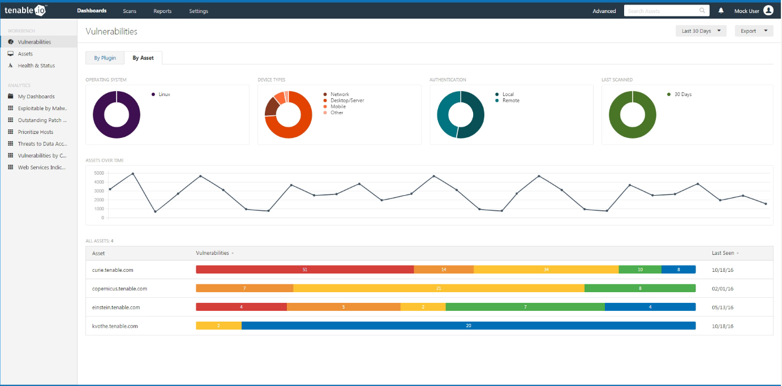Click the red 4 segment in einstein's bar
The height and width of the screenshot is (386, 782).
242,307
